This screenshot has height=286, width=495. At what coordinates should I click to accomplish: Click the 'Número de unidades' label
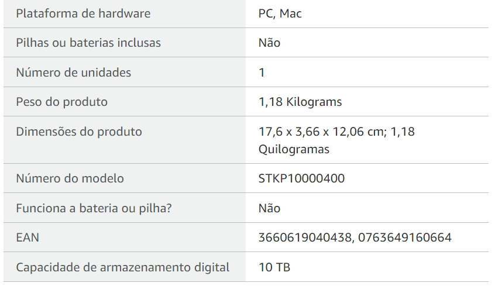[74, 73]
